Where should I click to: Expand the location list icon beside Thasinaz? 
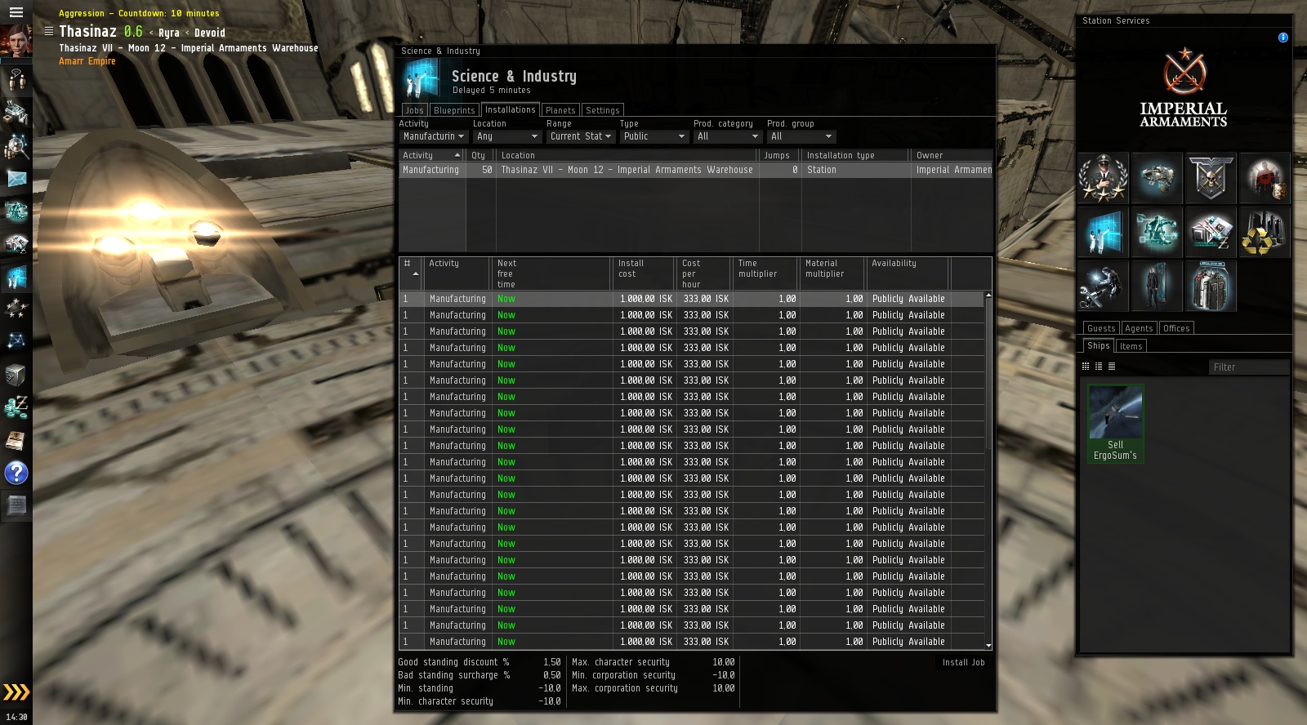(x=49, y=32)
